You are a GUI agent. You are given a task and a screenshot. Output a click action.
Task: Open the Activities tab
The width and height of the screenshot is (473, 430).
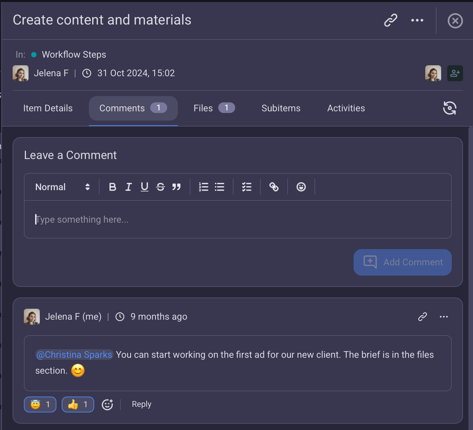click(346, 108)
